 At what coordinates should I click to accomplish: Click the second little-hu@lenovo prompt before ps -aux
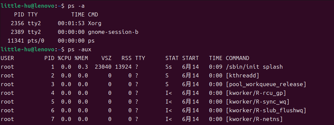[x=28, y=50]
